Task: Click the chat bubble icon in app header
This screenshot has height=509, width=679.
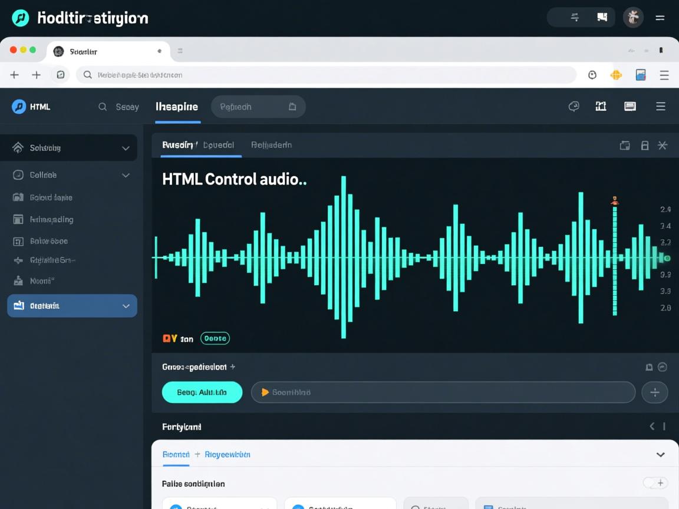Action: coord(573,107)
